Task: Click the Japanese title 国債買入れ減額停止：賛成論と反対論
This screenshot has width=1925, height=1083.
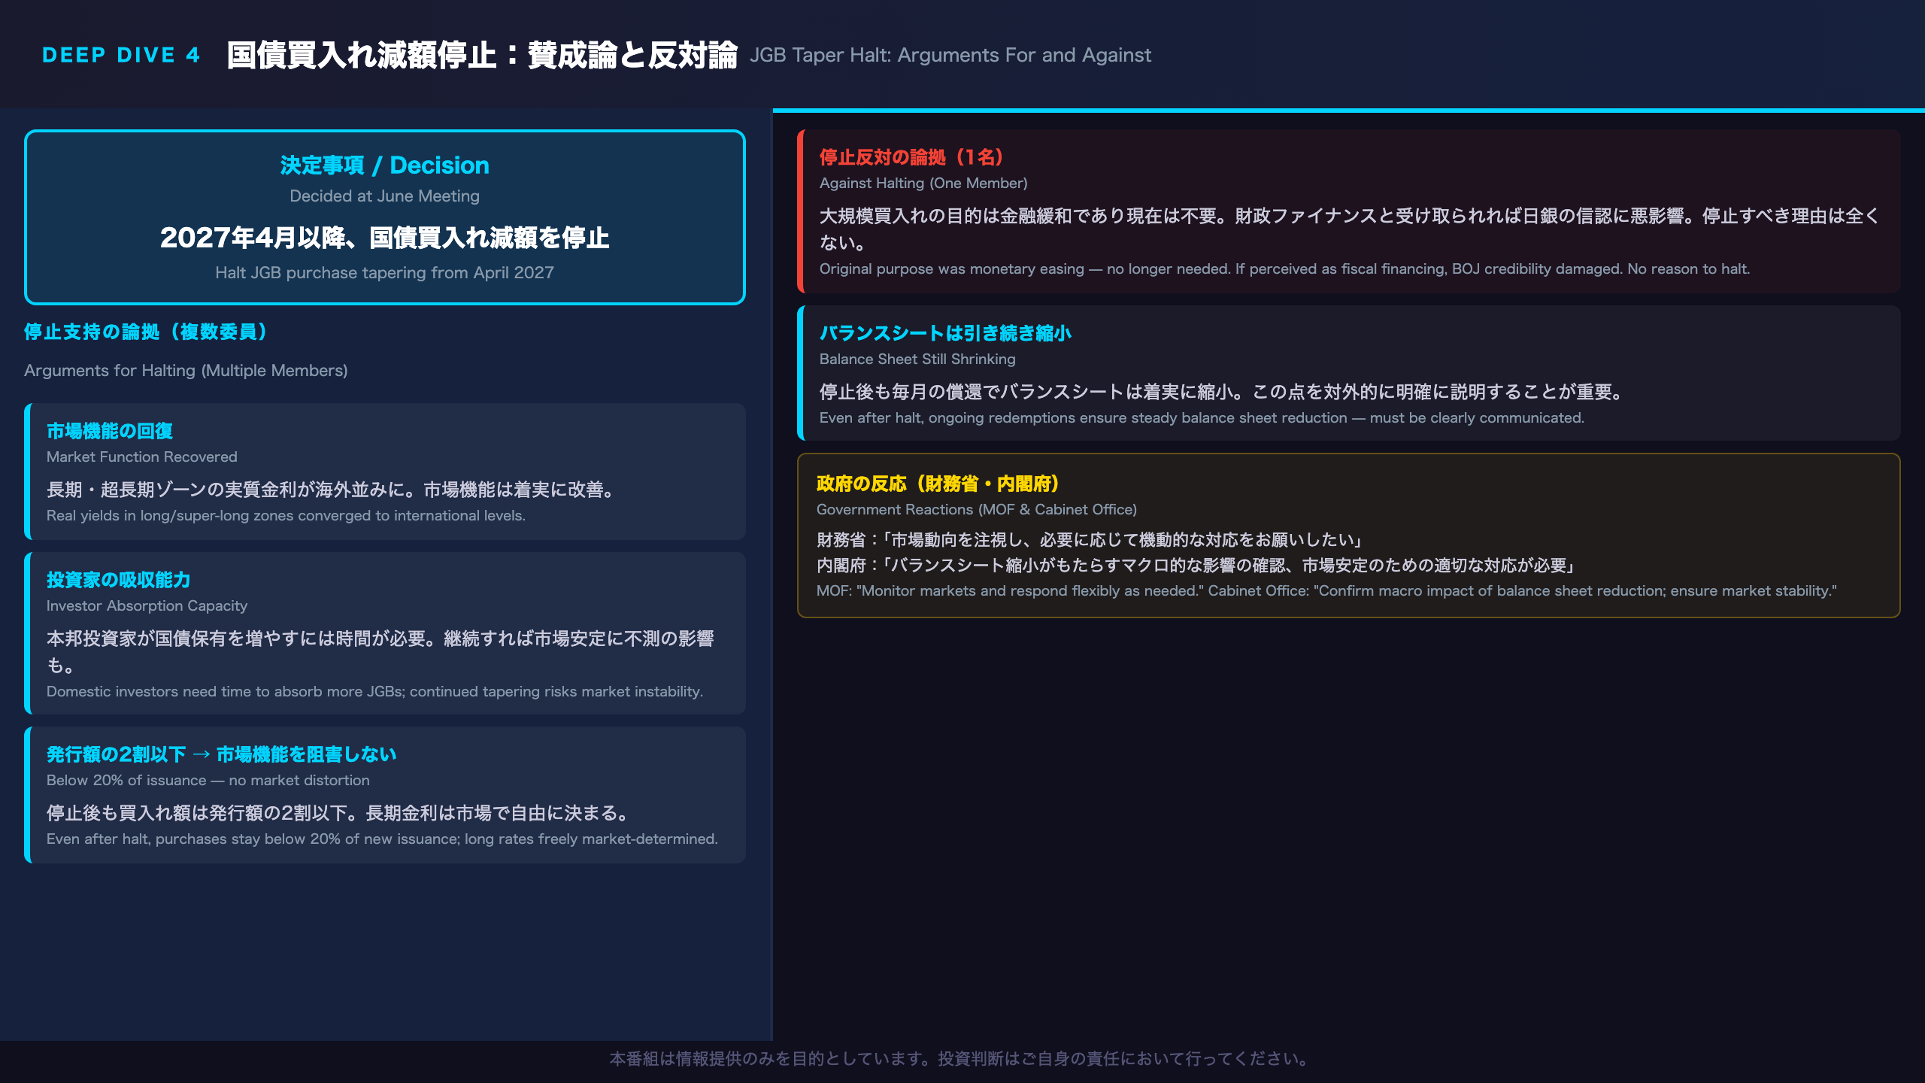Action: (482, 55)
